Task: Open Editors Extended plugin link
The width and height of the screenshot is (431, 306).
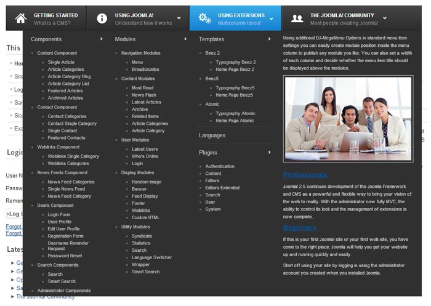Action: tap(222, 188)
